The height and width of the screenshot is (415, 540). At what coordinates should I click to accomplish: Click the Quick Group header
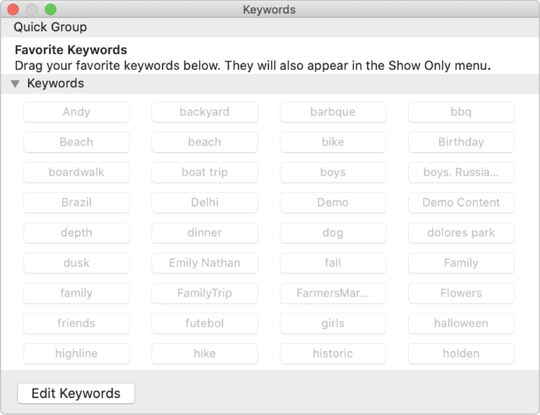[x=50, y=27]
